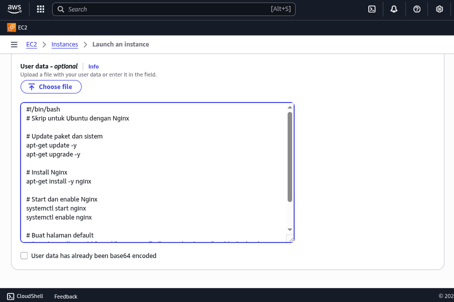454x302 pixels.
Task: Click inside the user data script textarea
Action: (x=157, y=172)
